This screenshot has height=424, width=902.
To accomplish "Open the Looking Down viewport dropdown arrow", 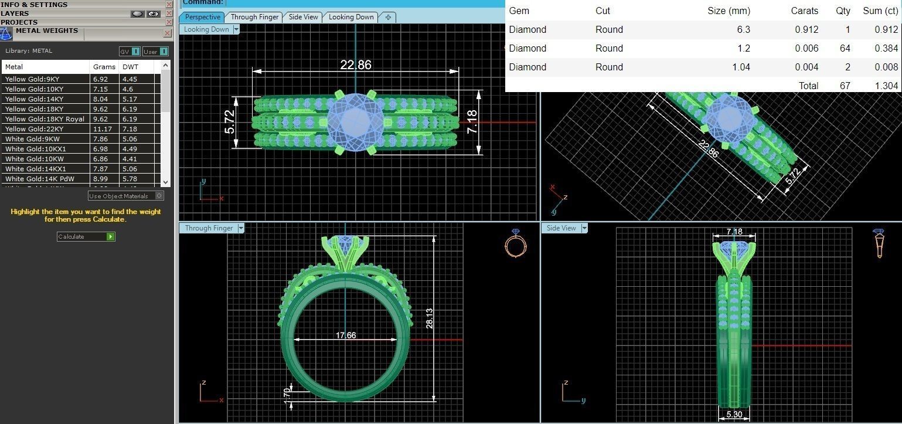I will tap(236, 29).
